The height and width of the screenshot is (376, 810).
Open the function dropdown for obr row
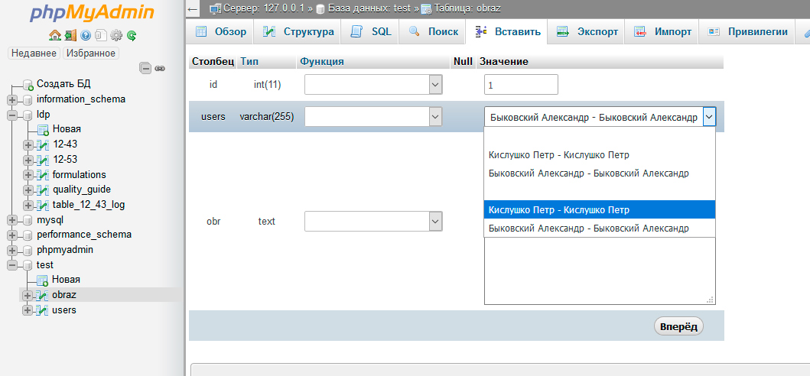[x=373, y=222]
